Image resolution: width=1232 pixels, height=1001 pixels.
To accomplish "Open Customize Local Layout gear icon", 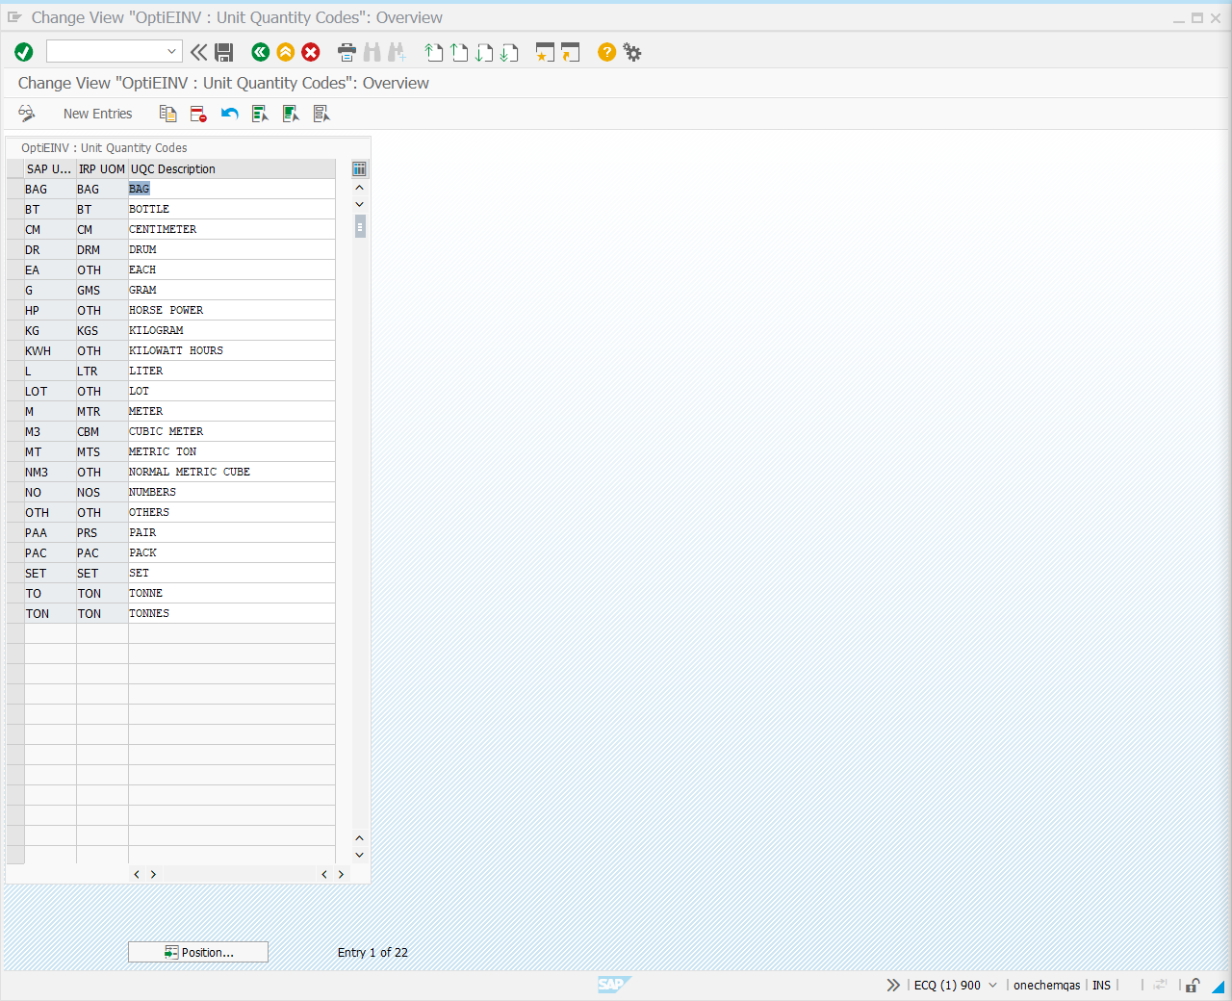I will click(632, 52).
